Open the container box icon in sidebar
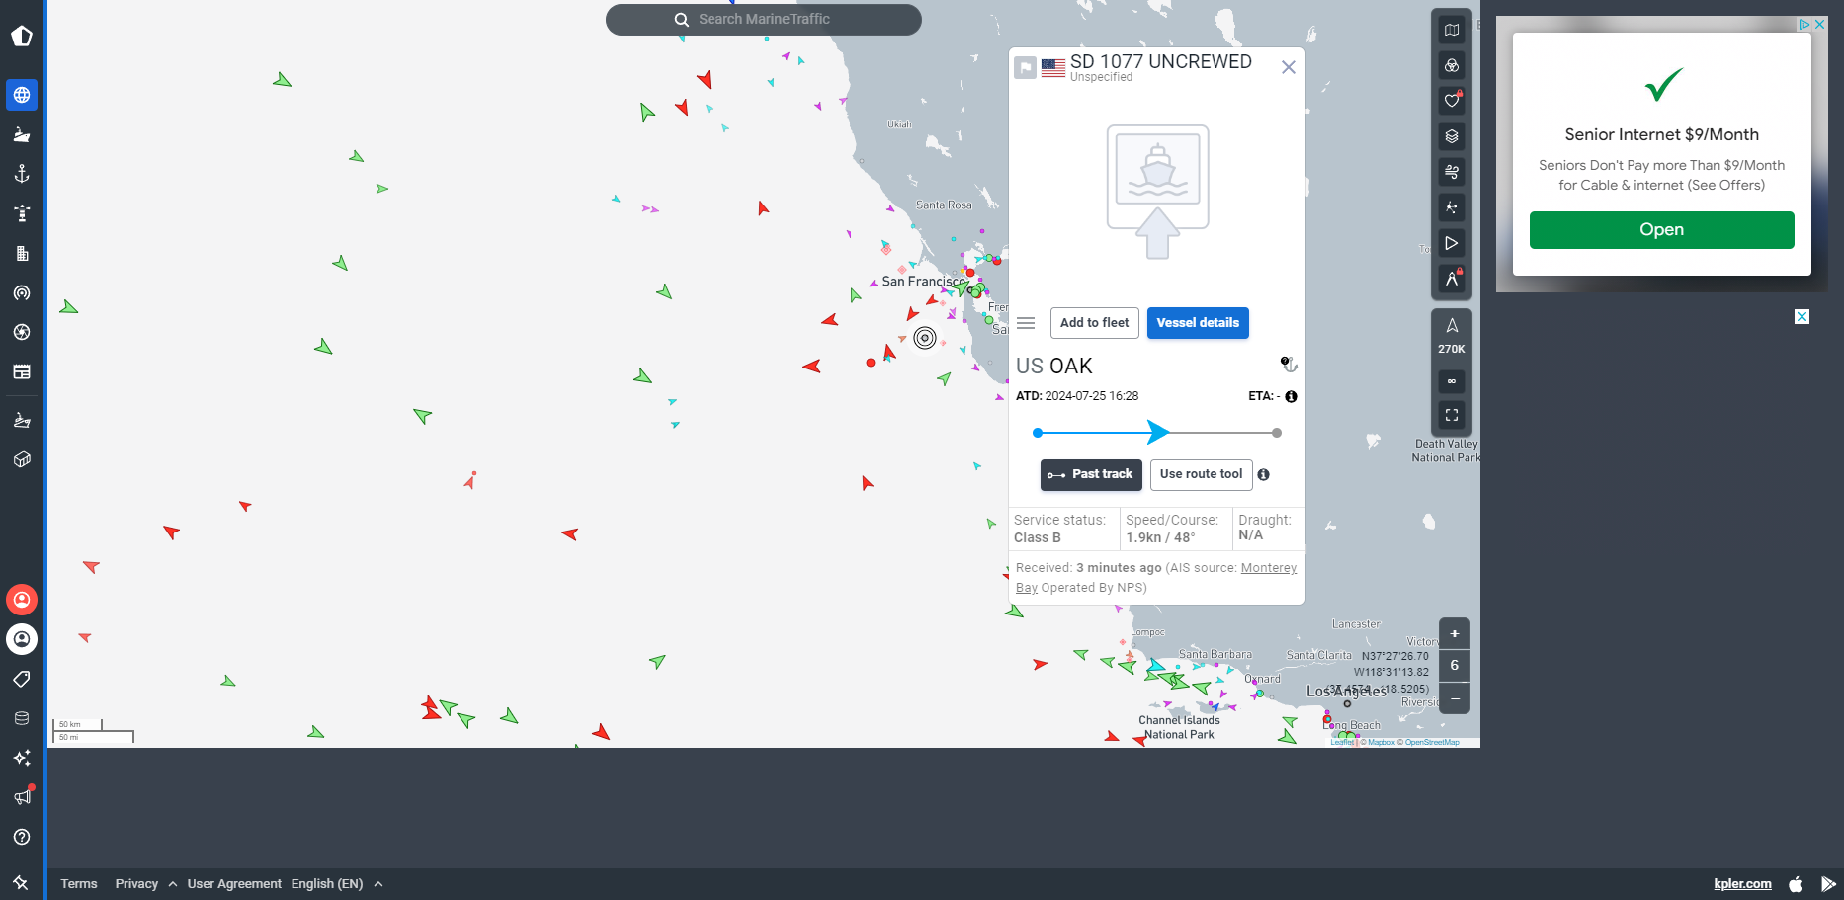The height and width of the screenshot is (900, 1844). (22, 459)
